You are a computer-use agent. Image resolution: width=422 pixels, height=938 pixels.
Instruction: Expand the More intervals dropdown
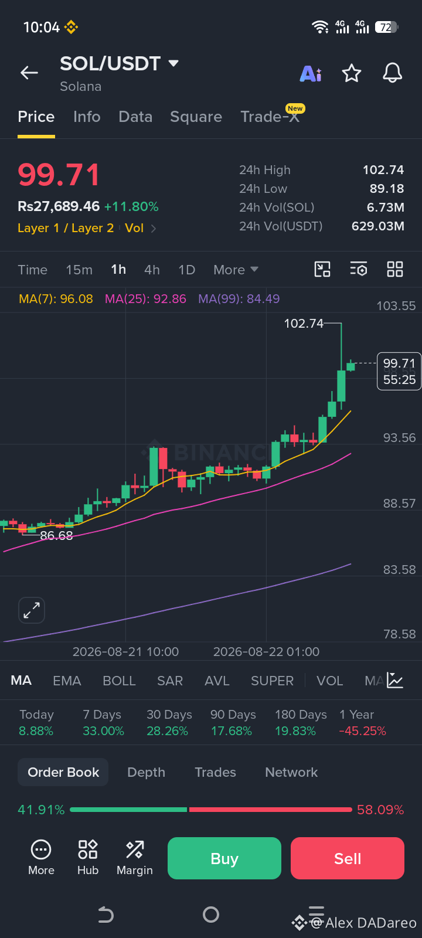click(236, 270)
